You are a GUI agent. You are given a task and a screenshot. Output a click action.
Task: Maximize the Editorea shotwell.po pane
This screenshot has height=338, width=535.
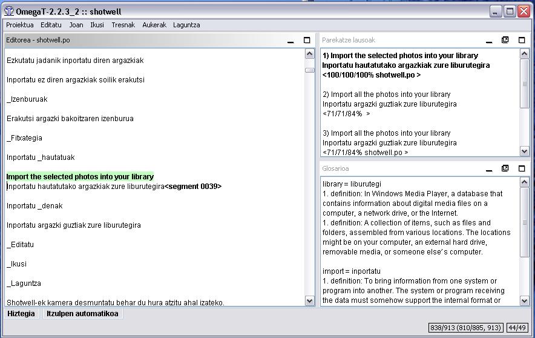pyautogui.click(x=307, y=40)
